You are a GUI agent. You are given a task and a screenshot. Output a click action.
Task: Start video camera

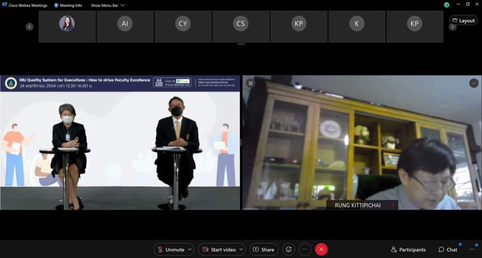coord(219,249)
